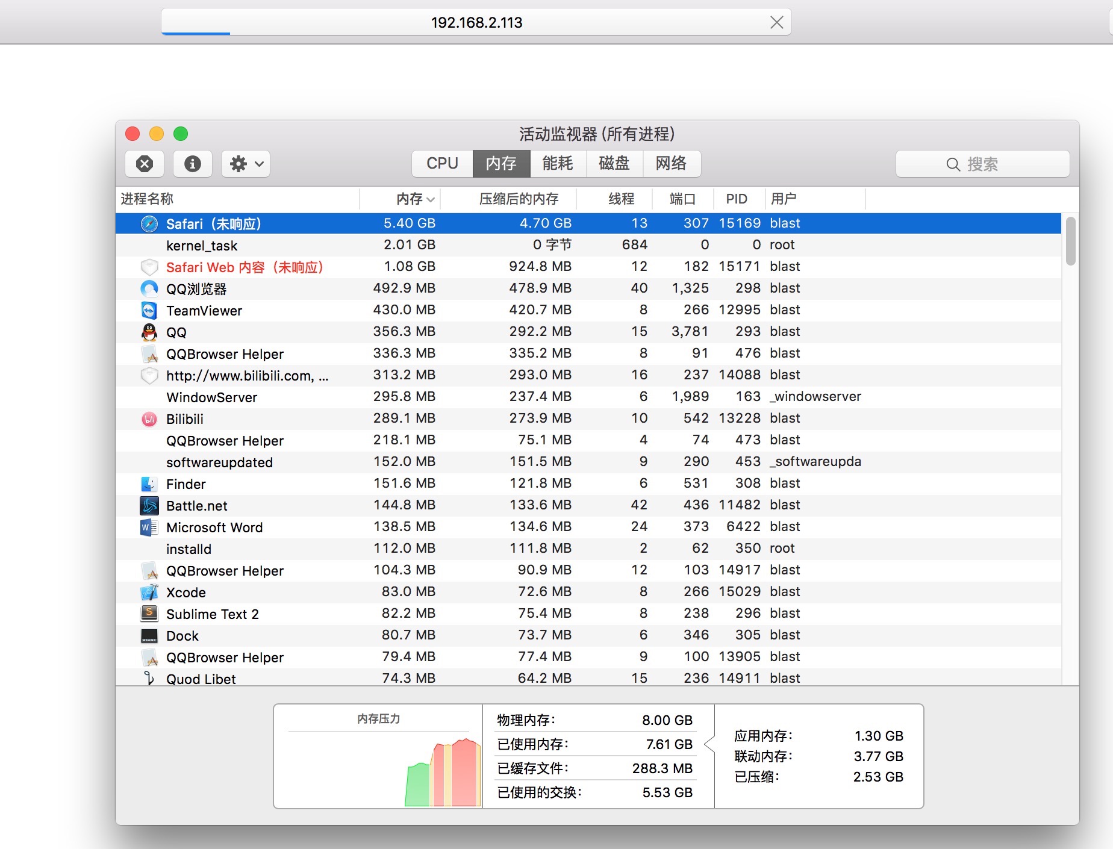Click the 应用内存 1.30 GB entry
The height and width of the screenshot is (849, 1113).
818,736
